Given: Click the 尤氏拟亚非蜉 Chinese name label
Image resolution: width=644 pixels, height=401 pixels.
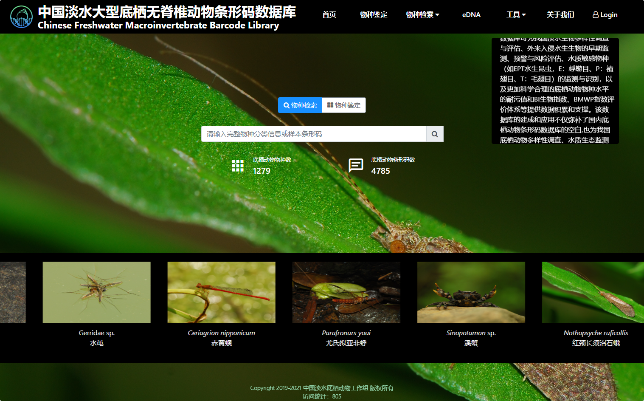Looking at the screenshot, I should click(346, 343).
